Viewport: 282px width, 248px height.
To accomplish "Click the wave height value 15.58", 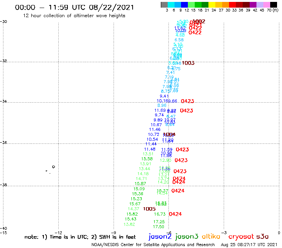I will (x=147, y=159).
